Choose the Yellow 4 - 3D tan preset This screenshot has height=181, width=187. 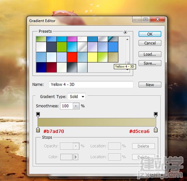[113, 57]
